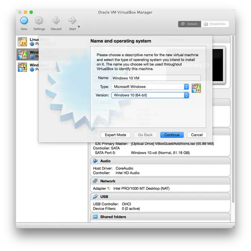The image size is (251, 251).
Task: Click the Go Back button
Action: pyautogui.click(x=145, y=135)
